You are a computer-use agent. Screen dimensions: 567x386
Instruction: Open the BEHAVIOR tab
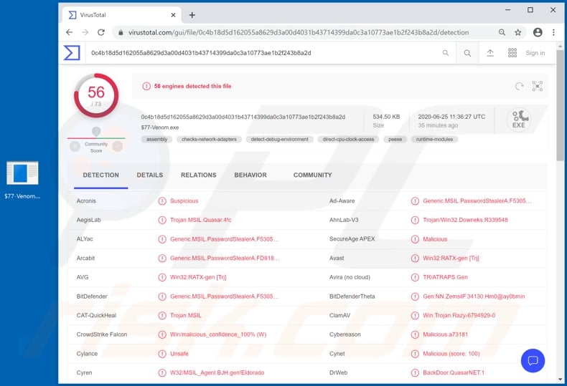point(250,175)
